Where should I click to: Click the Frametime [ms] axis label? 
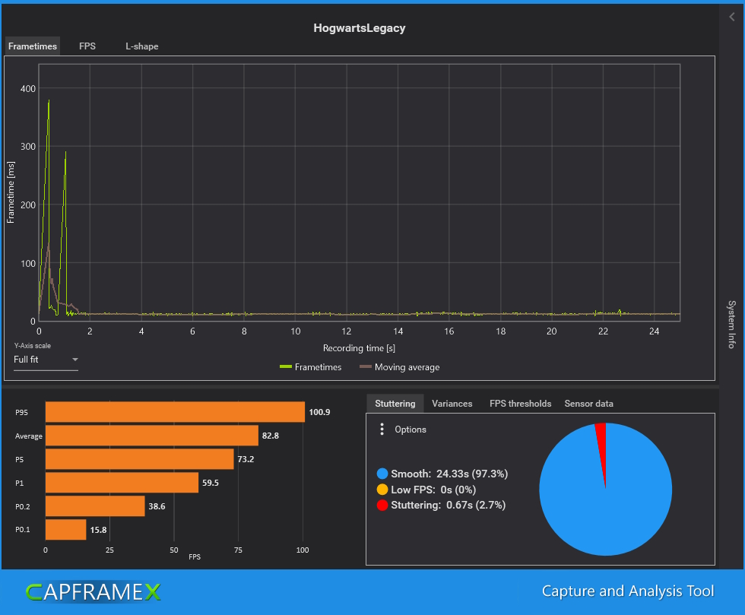[11, 192]
